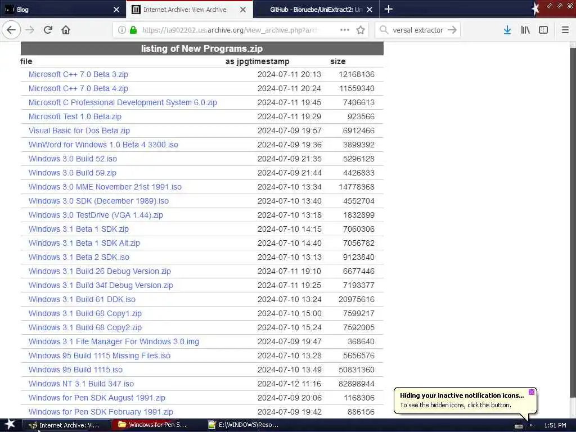Viewport: 576px width, 432px height.
Task: Activate Internet Archive taskbar button
Action: pos(67,425)
